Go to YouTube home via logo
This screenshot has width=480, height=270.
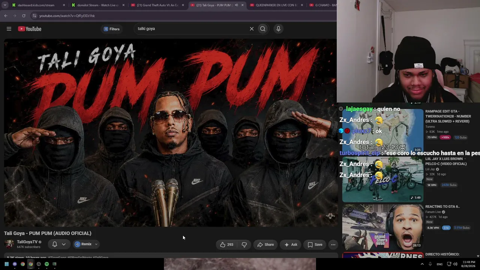[x=30, y=29]
